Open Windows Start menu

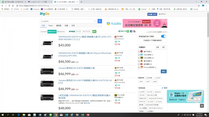coord(3,115)
